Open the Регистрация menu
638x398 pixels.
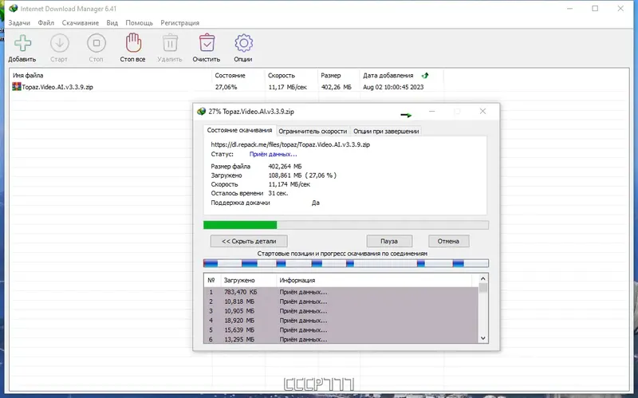(x=180, y=23)
